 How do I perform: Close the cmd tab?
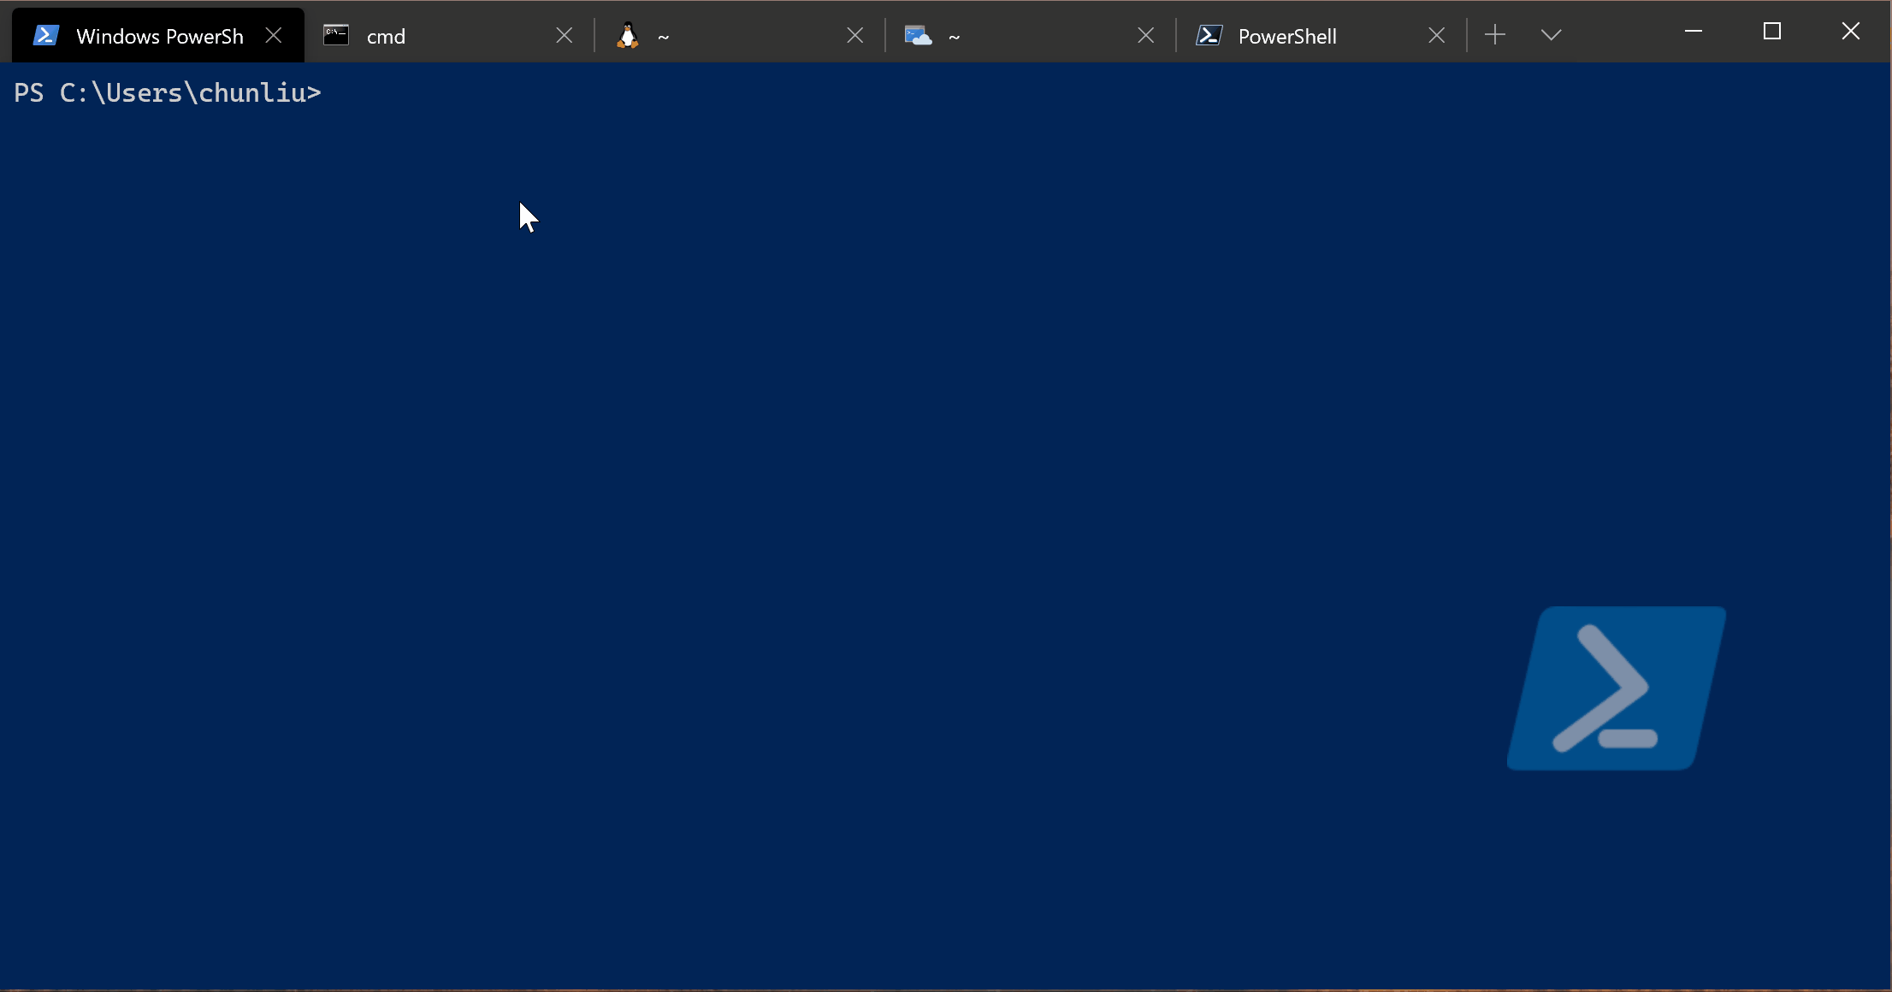click(x=565, y=35)
